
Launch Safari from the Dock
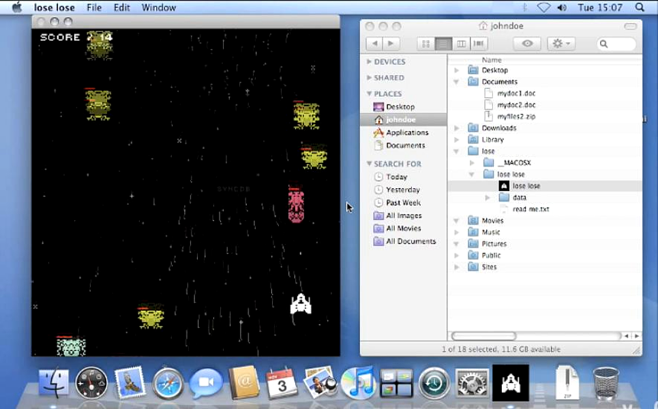(x=168, y=383)
